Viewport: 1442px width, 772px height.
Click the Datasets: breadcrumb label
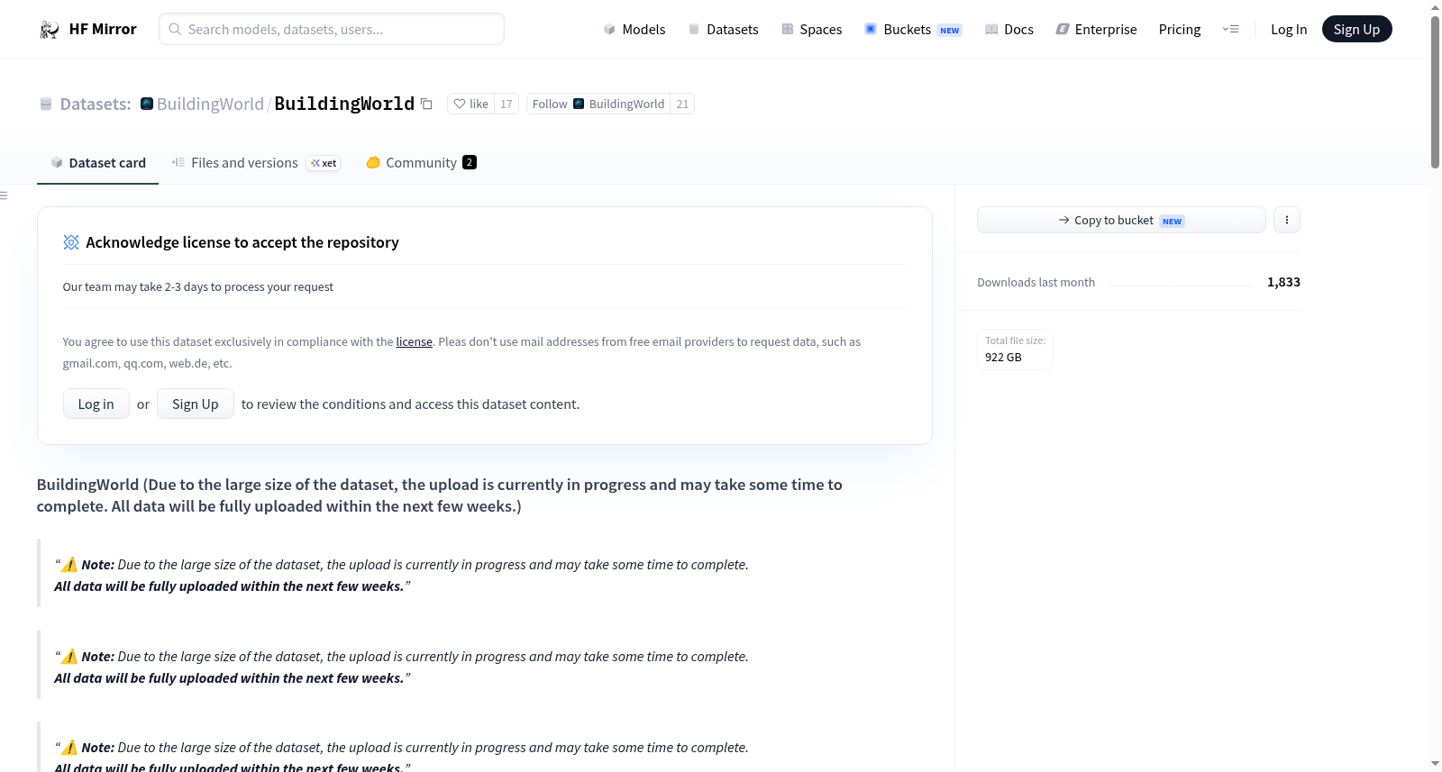point(96,104)
